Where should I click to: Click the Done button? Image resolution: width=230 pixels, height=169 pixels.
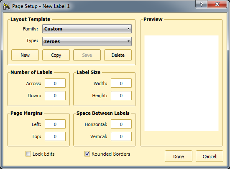[x=179, y=156]
